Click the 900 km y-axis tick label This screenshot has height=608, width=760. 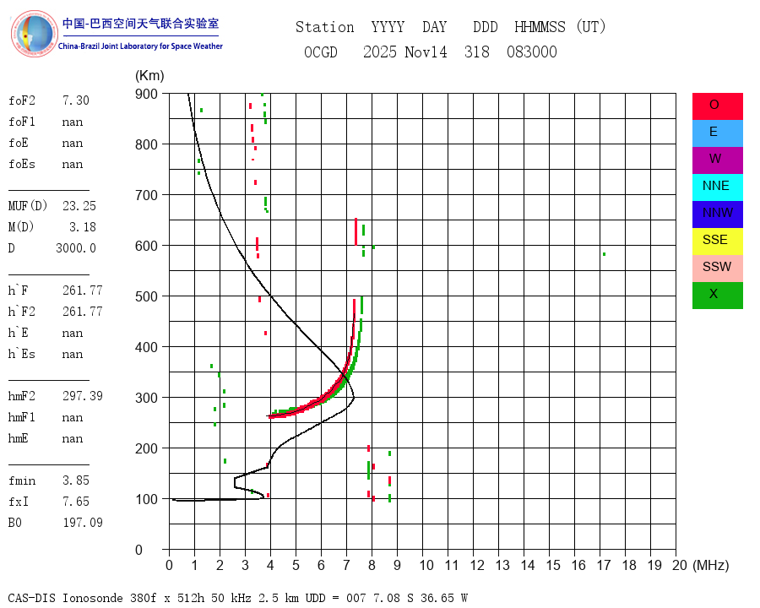pos(146,94)
